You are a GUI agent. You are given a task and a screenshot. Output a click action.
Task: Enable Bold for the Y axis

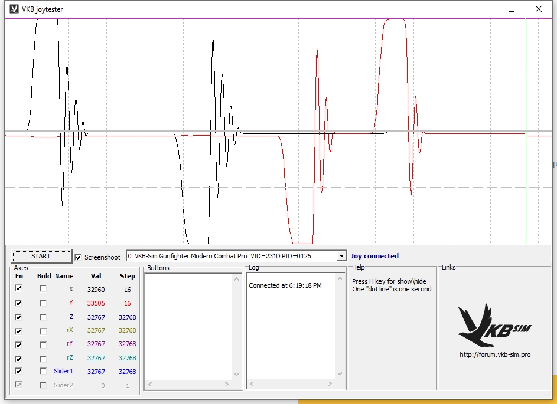point(43,303)
